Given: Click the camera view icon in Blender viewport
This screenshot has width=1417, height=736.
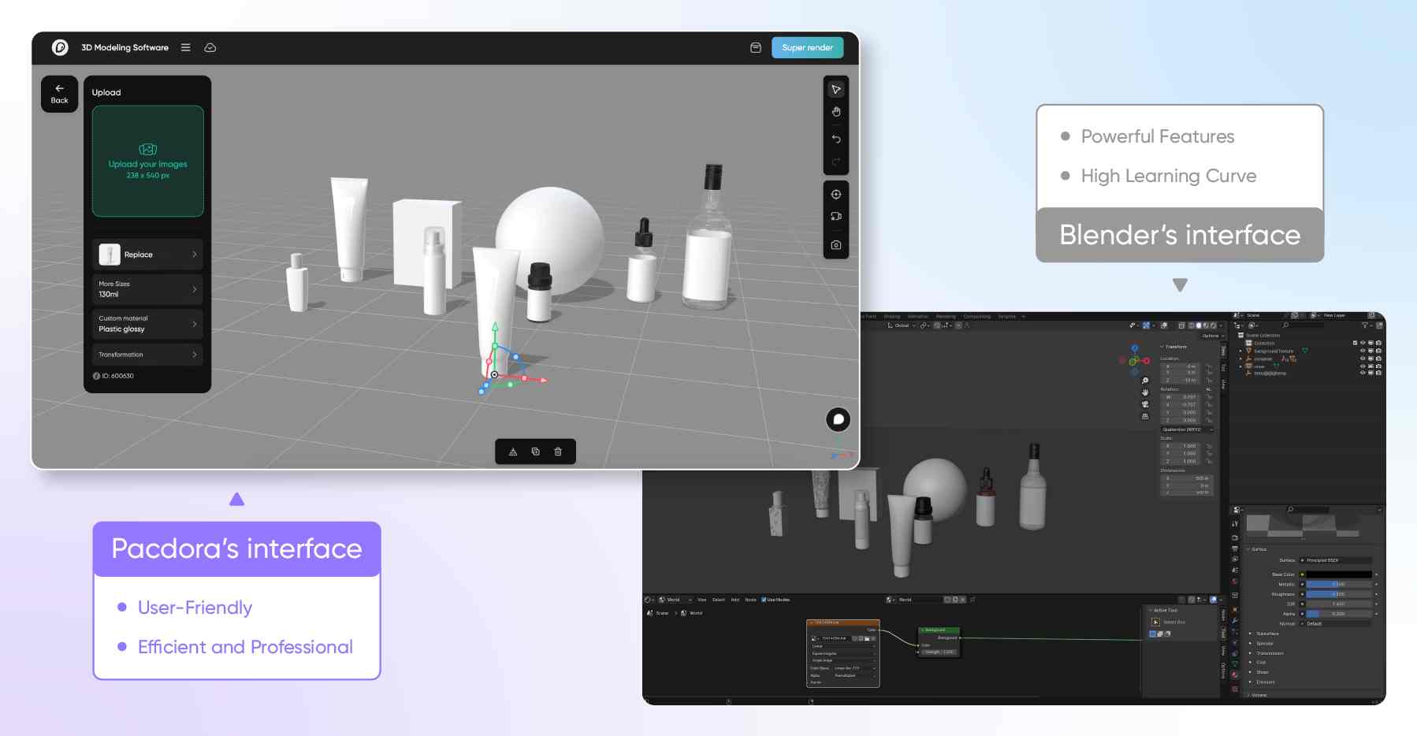Looking at the screenshot, I should click(x=1145, y=403).
